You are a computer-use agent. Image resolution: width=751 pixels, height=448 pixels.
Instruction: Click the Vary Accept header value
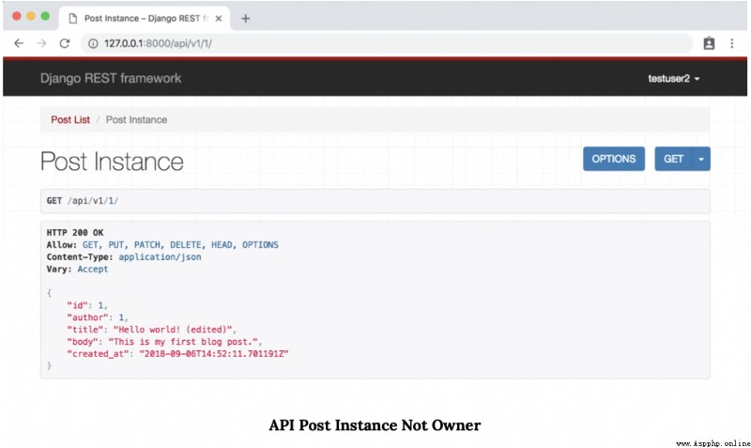click(92, 270)
